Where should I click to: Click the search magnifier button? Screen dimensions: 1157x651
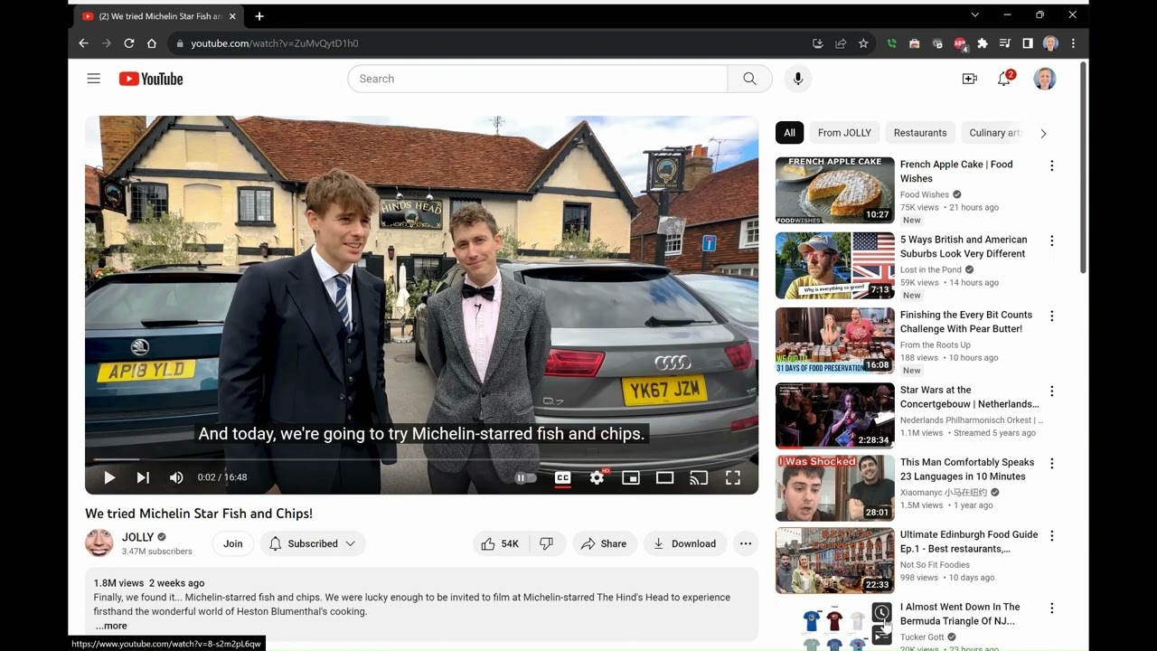(749, 79)
